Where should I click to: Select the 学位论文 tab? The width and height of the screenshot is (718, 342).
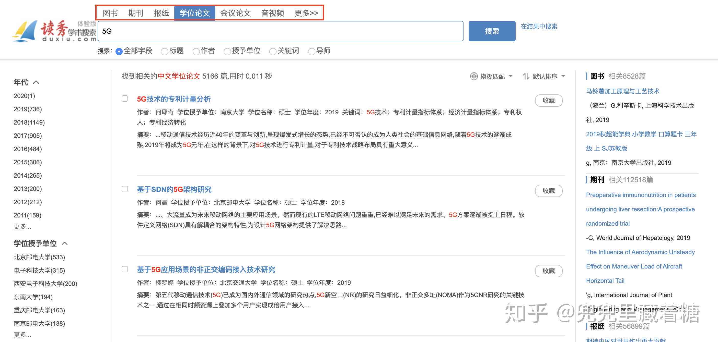tap(194, 13)
